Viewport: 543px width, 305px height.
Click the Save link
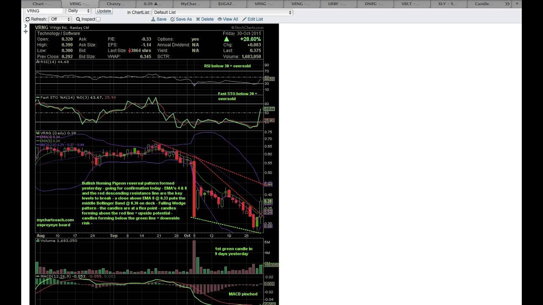[x=159, y=19]
